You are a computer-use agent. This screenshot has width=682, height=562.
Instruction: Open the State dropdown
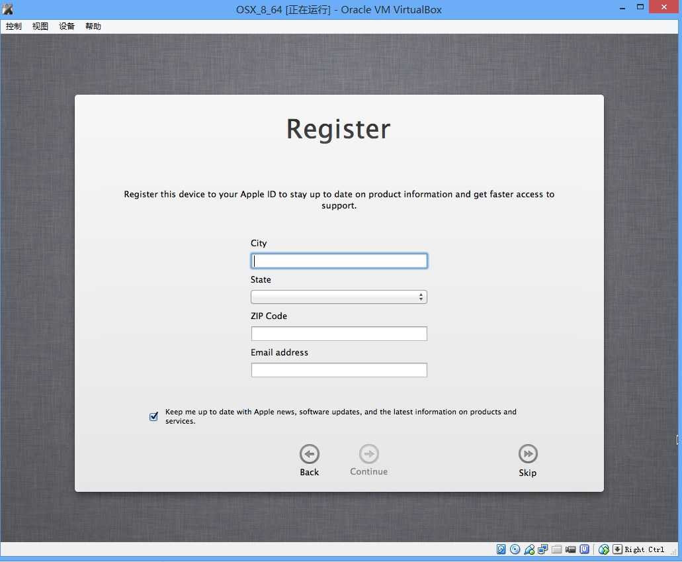(x=339, y=297)
